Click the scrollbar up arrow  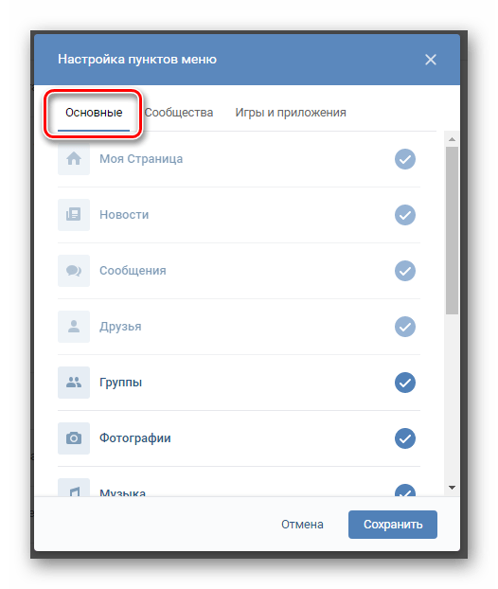coord(452,139)
